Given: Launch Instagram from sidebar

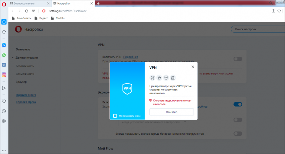Looking at the screenshot, I should tap(4, 75).
